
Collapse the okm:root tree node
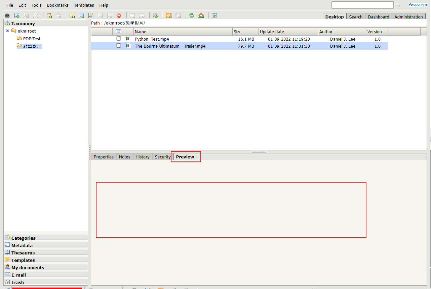pos(8,31)
